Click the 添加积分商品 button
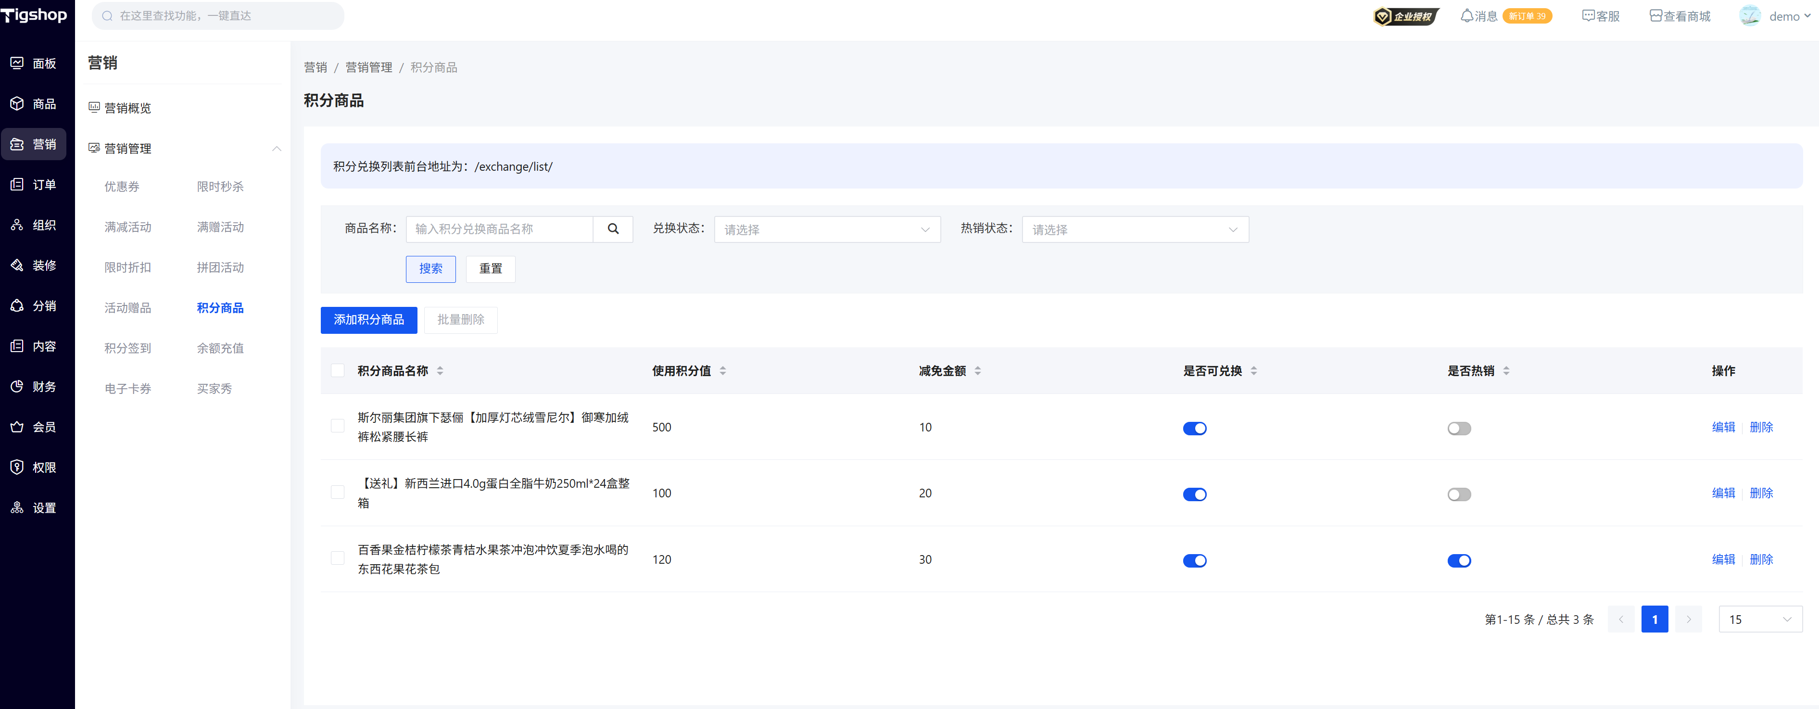The height and width of the screenshot is (709, 1819). 368,320
